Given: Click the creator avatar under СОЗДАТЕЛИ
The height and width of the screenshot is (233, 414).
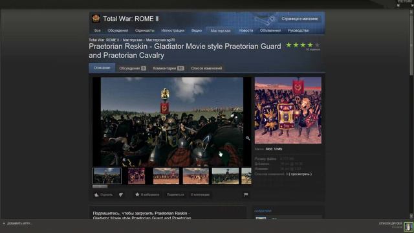Looking at the screenshot, I should (261, 217).
